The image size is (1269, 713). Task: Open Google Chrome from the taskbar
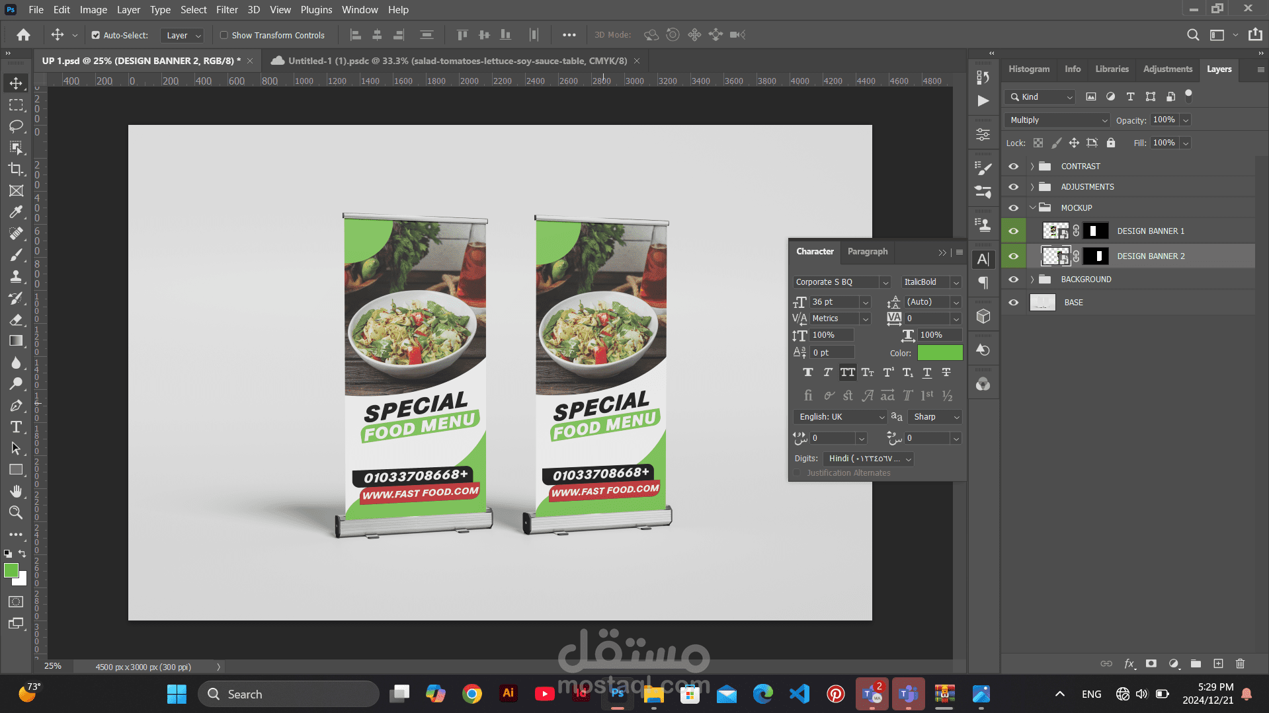[471, 694]
